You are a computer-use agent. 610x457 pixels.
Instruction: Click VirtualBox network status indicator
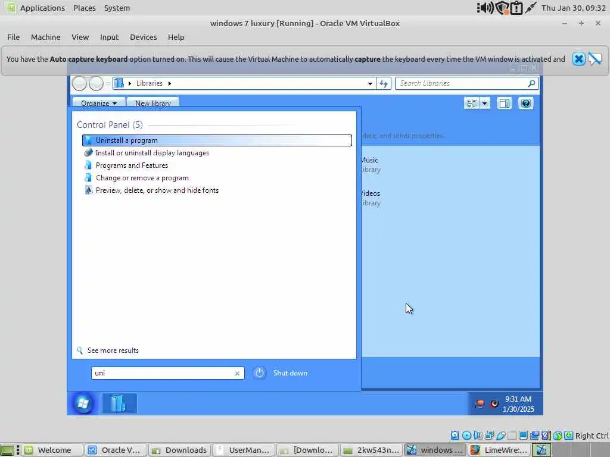pos(489,436)
